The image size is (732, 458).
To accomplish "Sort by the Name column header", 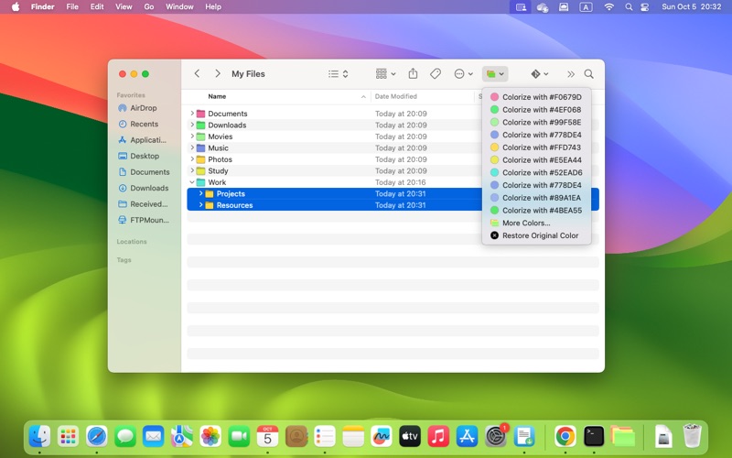I will [x=217, y=96].
